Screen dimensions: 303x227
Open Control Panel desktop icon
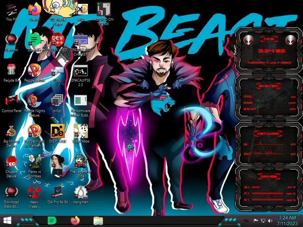click(12, 104)
